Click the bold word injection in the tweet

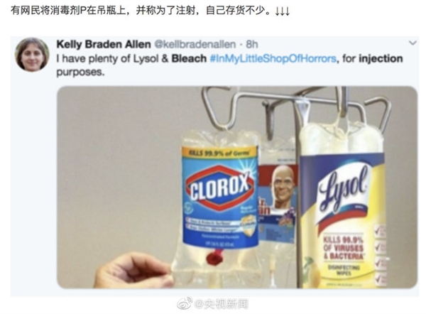pyautogui.click(x=381, y=59)
